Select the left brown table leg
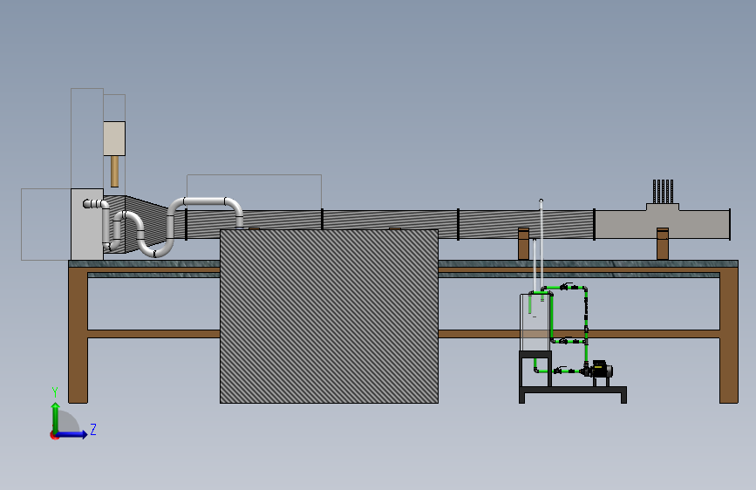The height and width of the screenshot is (490, 756). coord(78,335)
